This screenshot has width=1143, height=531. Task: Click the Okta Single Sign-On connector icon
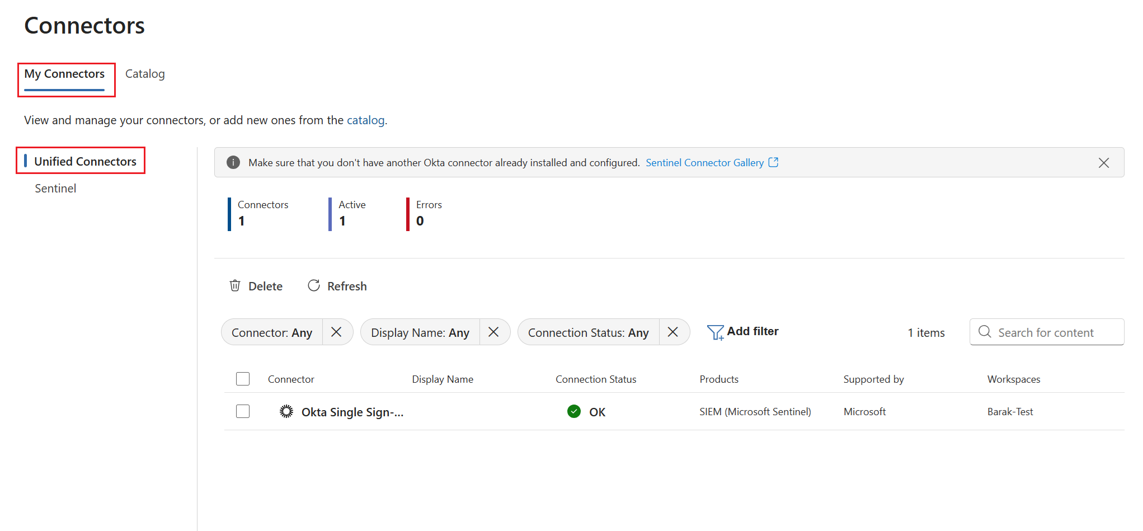tap(286, 411)
